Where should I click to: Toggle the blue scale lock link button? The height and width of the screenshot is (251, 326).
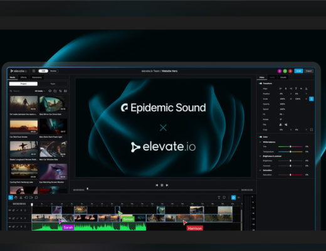pyautogui.click(x=312, y=99)
